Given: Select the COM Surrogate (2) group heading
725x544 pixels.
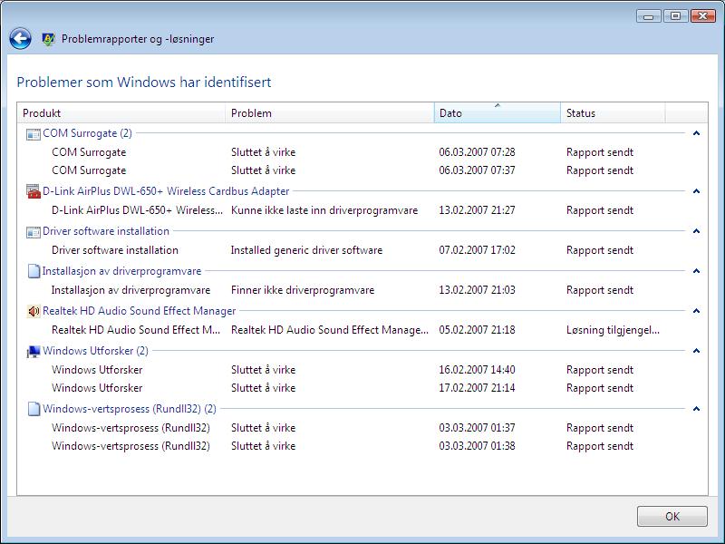Looking at the screenshot, I should (x=87, y=133).
